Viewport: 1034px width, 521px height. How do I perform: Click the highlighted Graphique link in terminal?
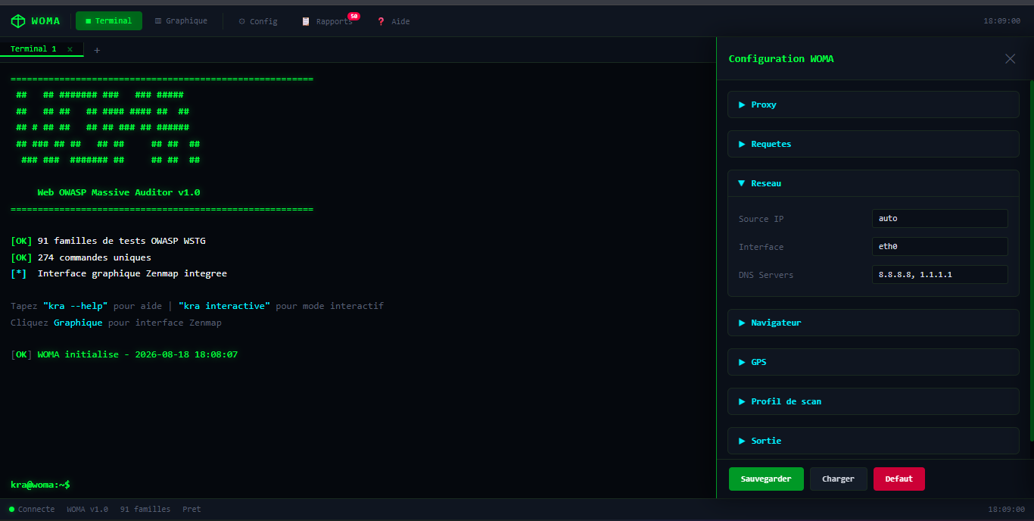[x=78, y=323]
